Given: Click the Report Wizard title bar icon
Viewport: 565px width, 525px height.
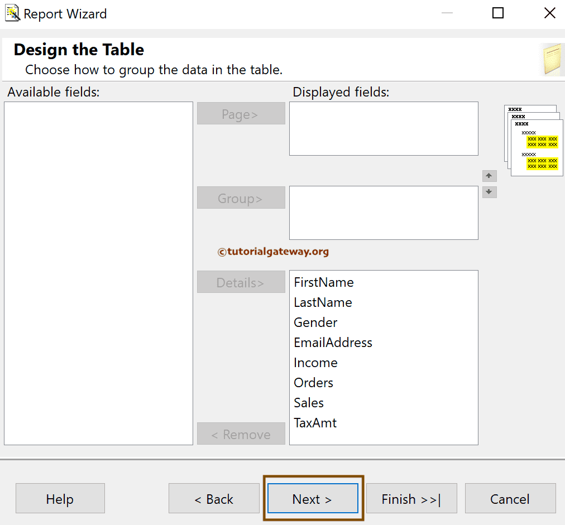Looking at the screenshot, I should tap(12, 12).
